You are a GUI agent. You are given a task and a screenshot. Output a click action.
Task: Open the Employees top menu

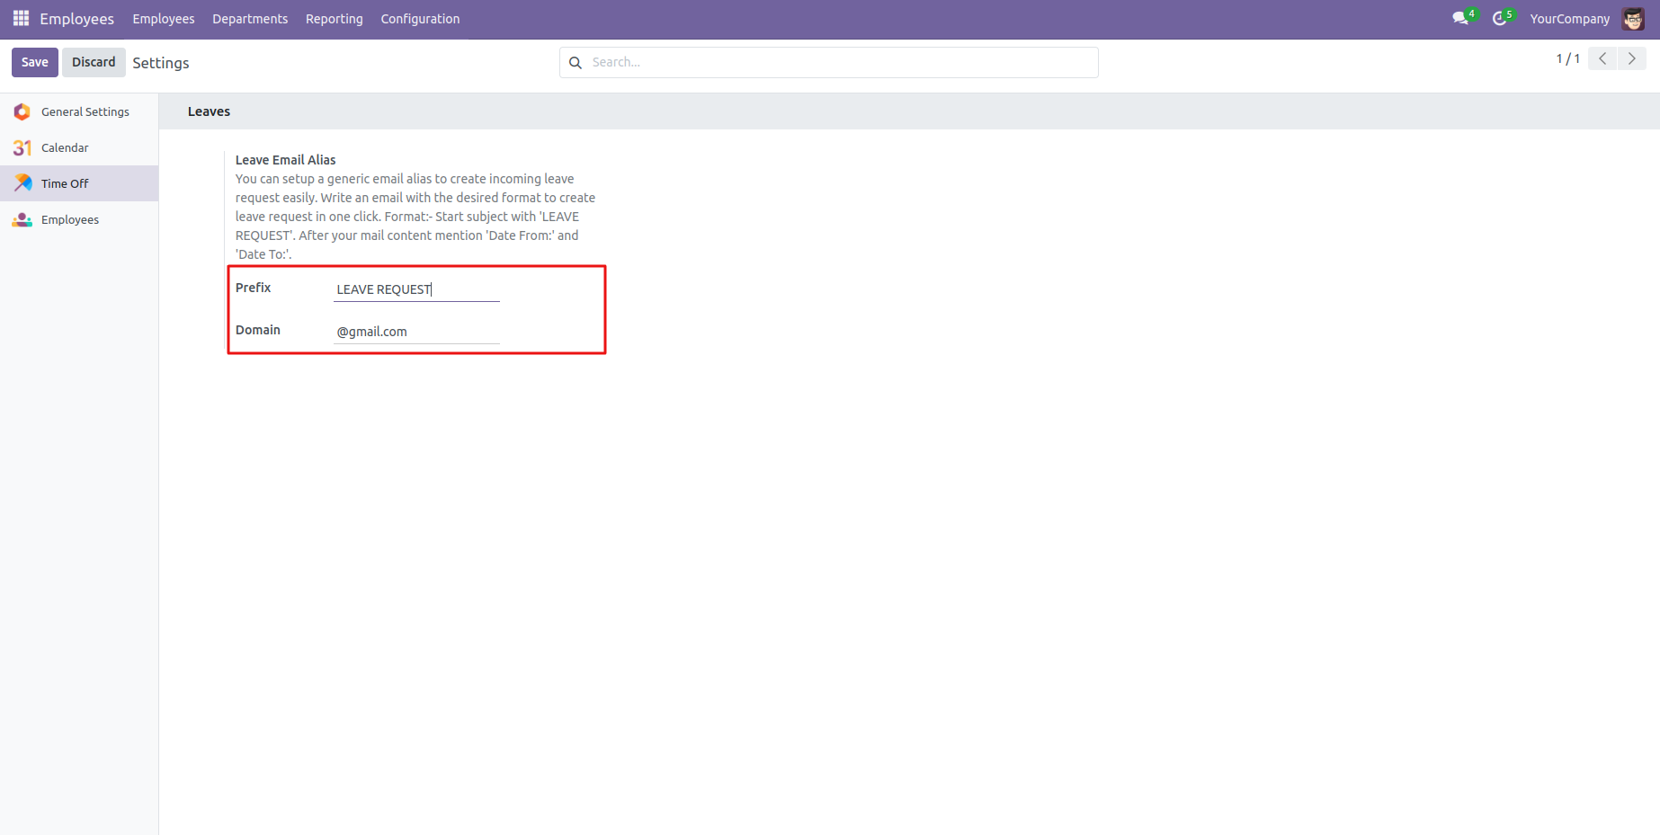click(163, 19)
